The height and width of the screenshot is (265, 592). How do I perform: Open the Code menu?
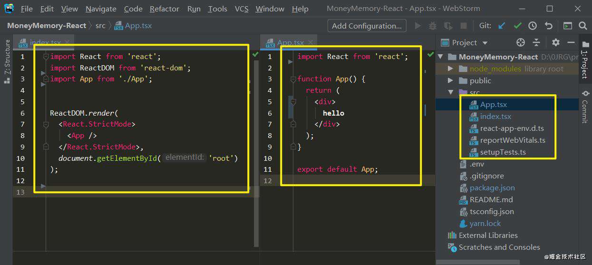click(133, 9)
